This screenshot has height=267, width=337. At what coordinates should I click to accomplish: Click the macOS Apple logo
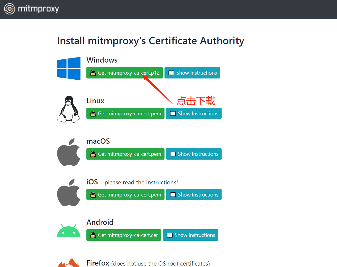pyautogui.click(x=69, y=152)
